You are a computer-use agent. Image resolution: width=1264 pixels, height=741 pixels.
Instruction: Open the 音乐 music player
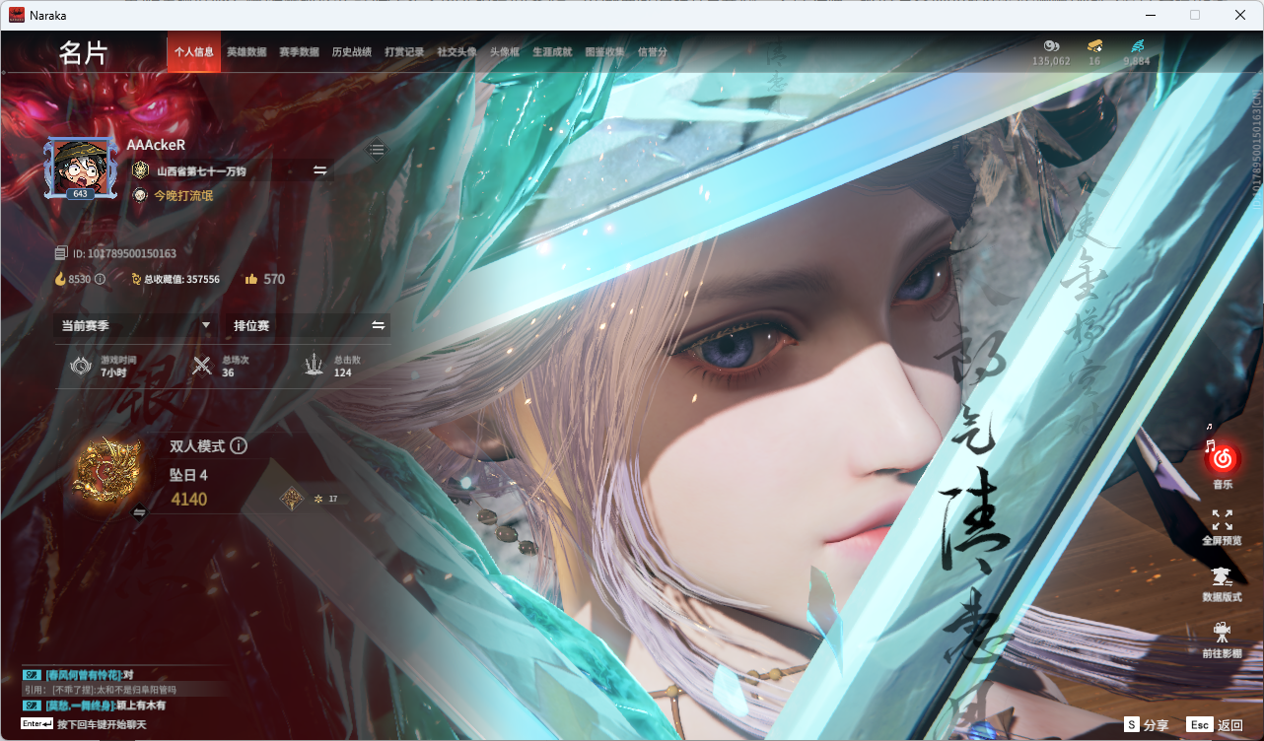[1223, 458]
